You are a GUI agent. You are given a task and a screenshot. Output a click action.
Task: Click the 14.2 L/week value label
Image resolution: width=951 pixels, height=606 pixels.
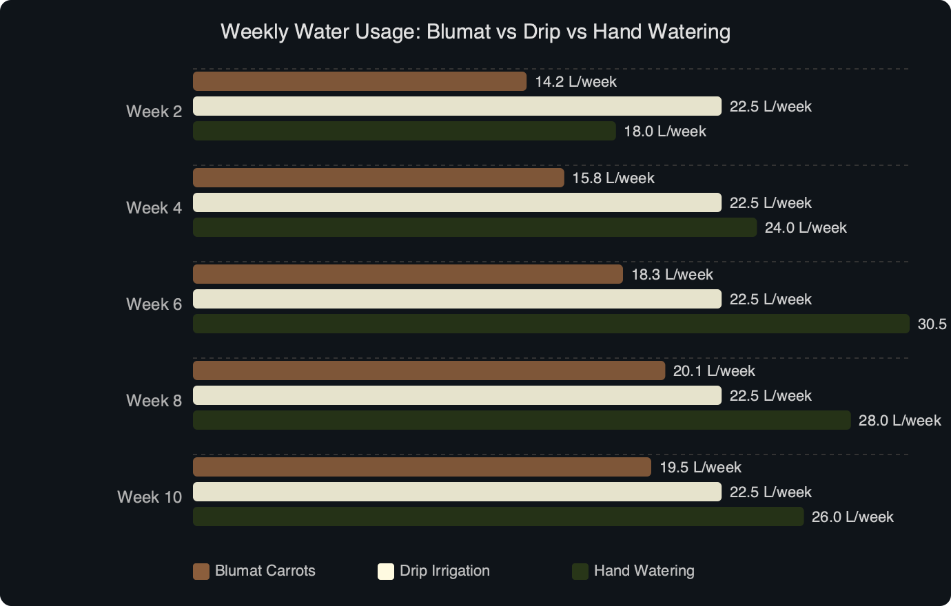tap(575, 82)
